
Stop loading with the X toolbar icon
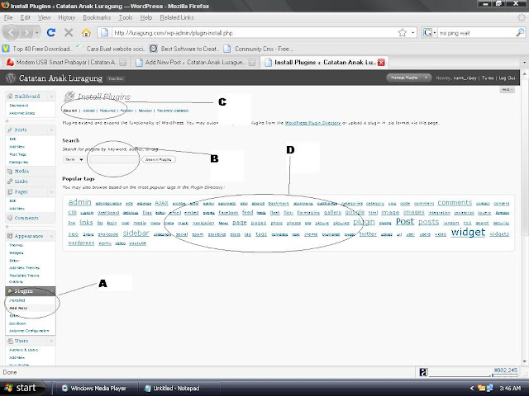(69, 32)
